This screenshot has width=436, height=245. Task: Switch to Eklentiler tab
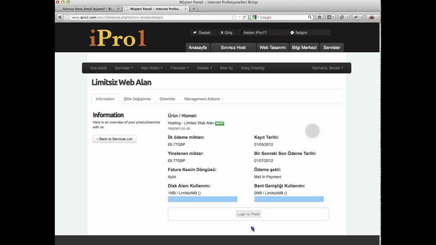tap(167, 99)
